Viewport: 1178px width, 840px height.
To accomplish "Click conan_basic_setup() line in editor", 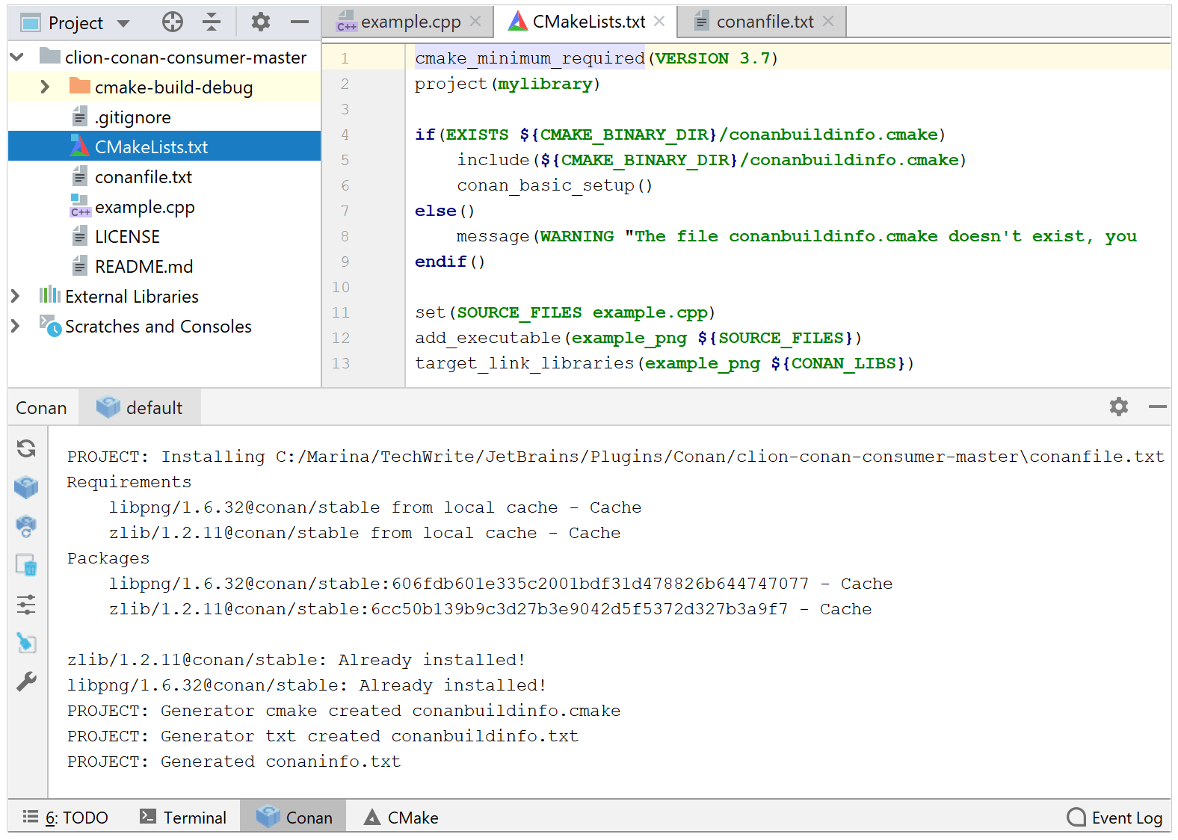I will pyautogui.click(x=555, y=185).
